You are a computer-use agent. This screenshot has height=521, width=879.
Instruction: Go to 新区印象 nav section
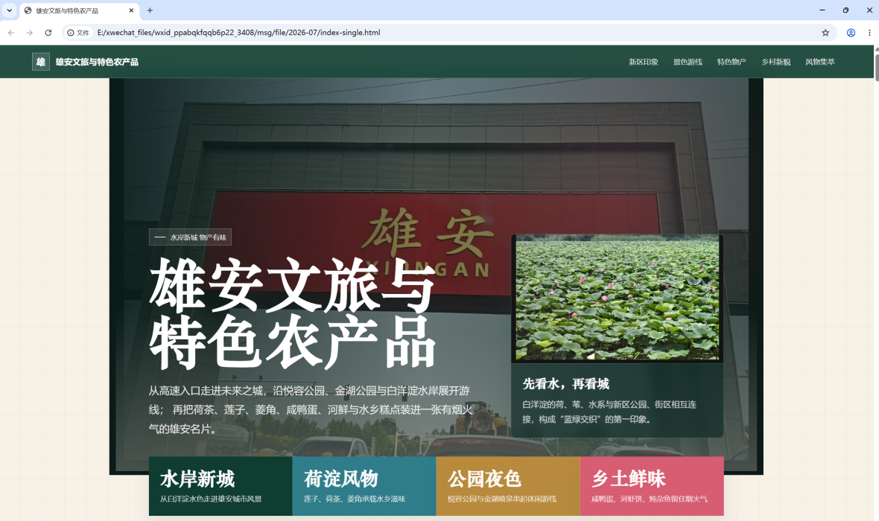643,62
